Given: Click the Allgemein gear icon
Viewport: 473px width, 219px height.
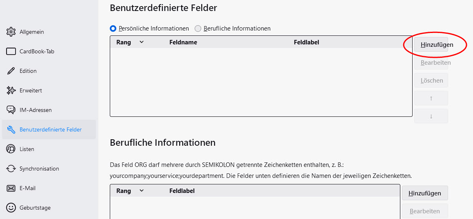Looking at the screenshot, I should pos(11,32).
